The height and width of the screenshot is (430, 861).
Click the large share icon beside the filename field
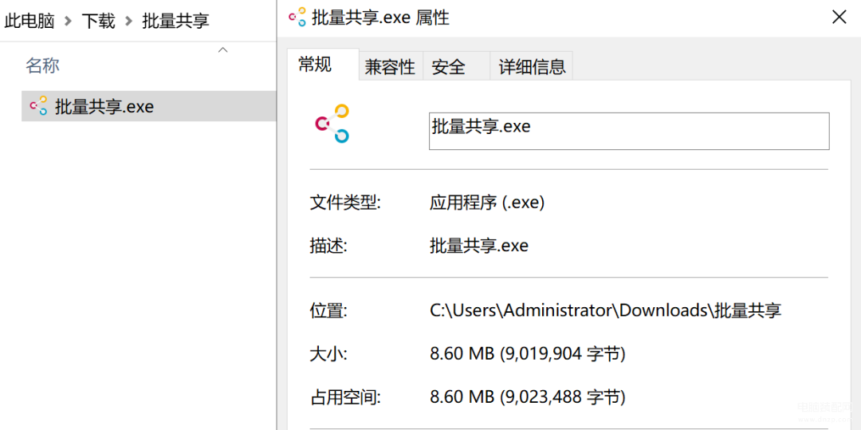pyautogui.click(x=332, y=124)
